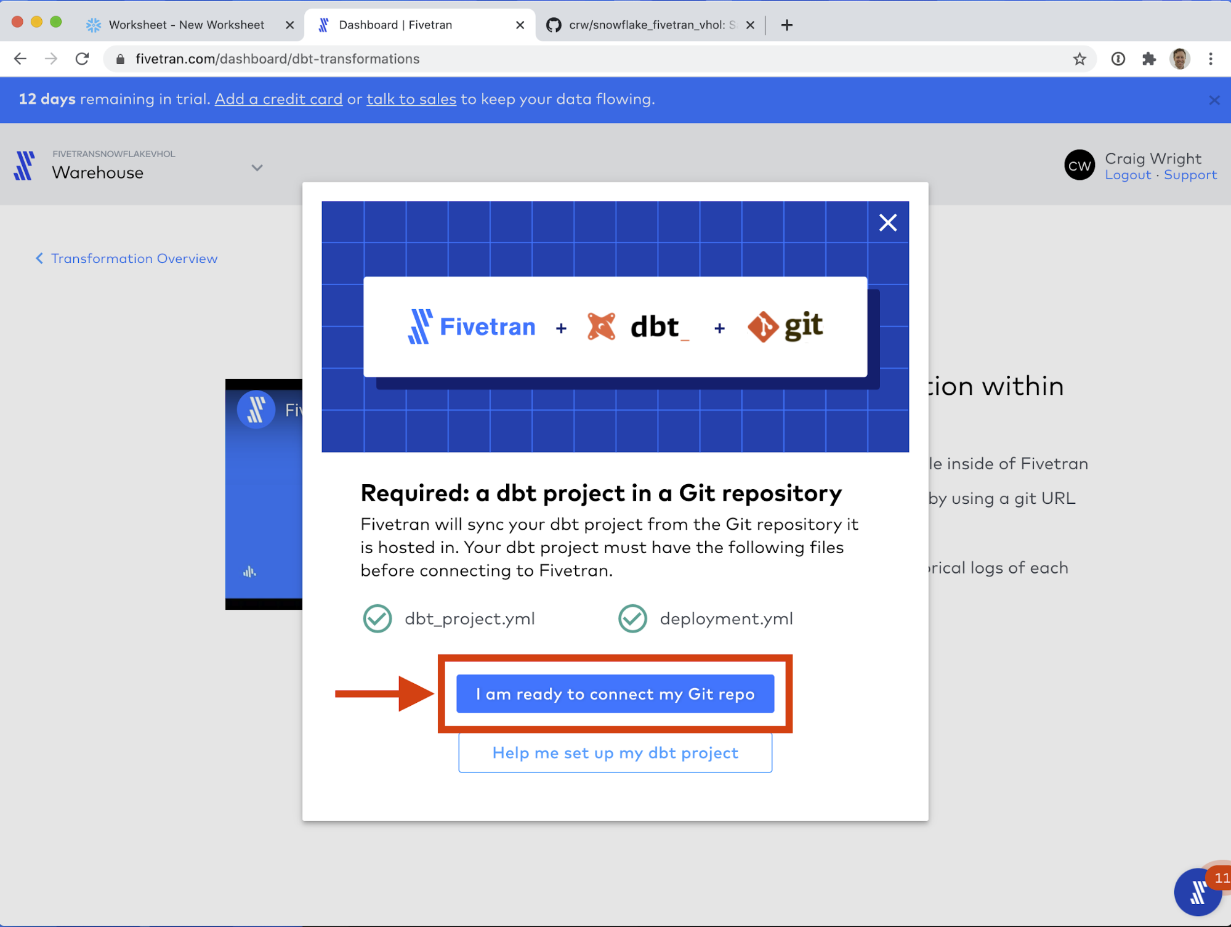Go back to Transformation Overview

127,259
